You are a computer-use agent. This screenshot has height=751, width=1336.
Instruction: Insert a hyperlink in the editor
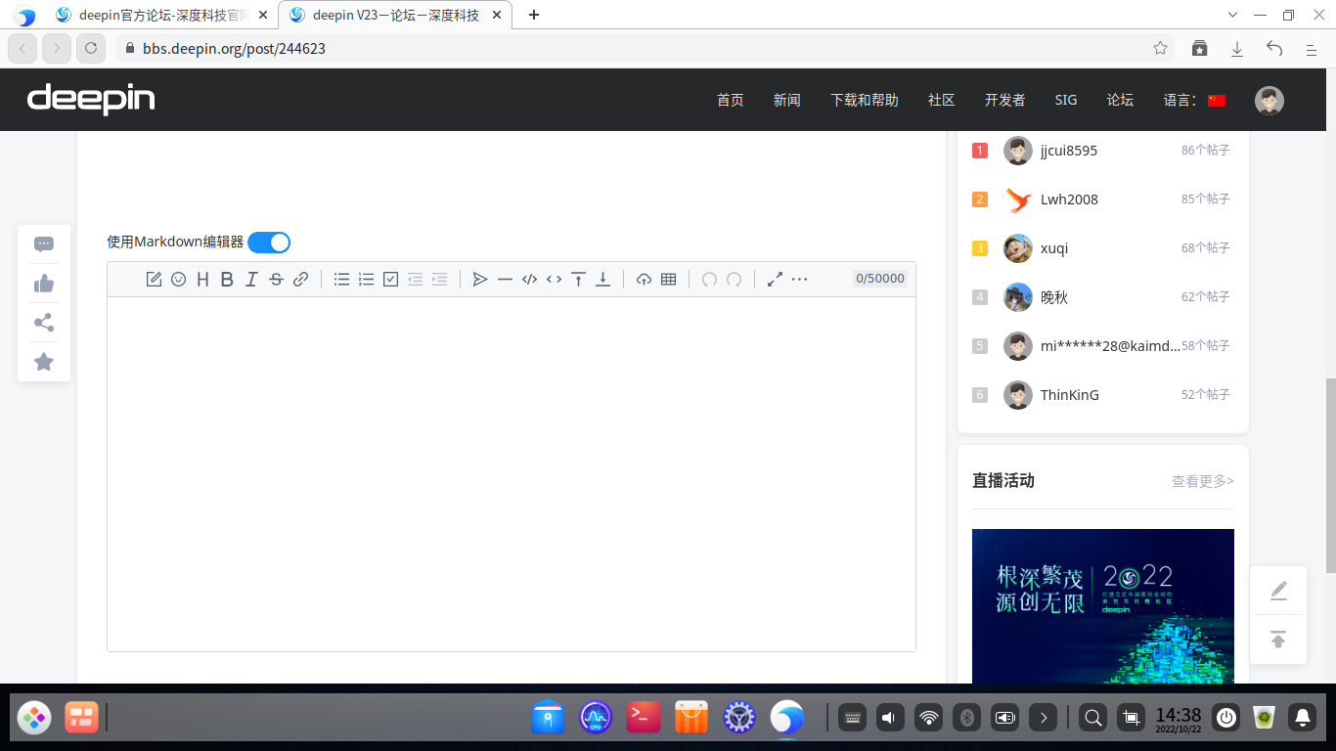(x=300, y=279)
